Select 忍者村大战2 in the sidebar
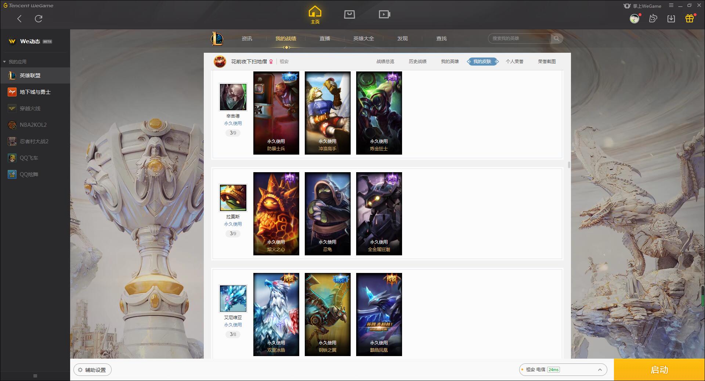705x381 pixels. pos(35,141)
